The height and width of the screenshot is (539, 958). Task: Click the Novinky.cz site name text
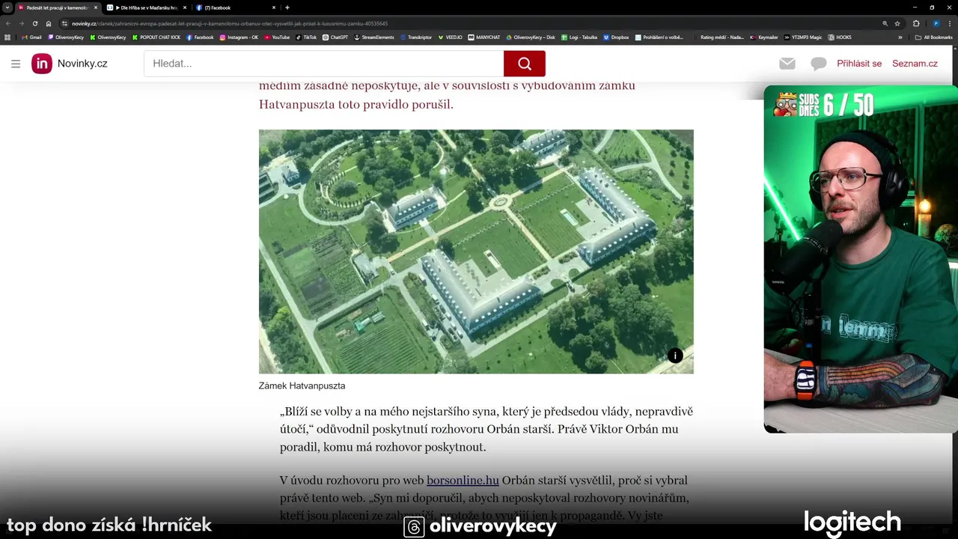(x=82, y=64)
